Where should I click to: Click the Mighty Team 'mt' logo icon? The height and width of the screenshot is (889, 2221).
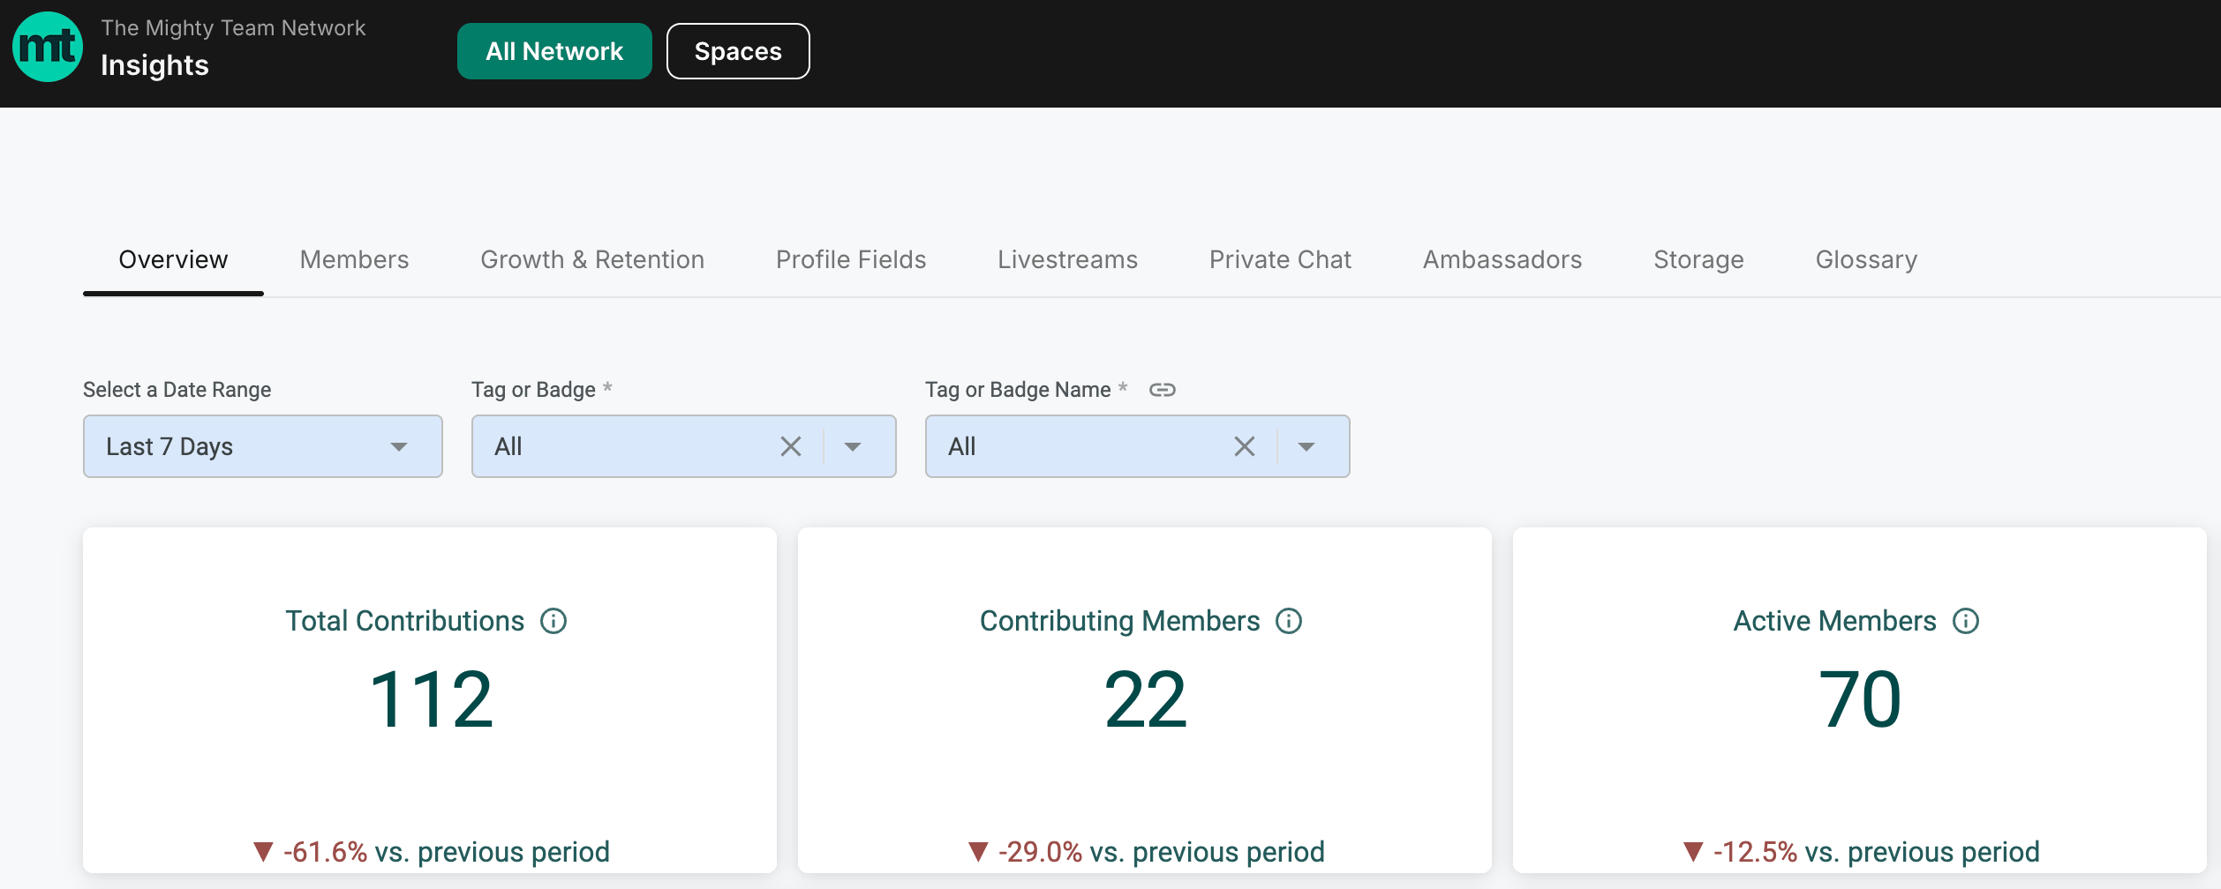click(48, 48)
